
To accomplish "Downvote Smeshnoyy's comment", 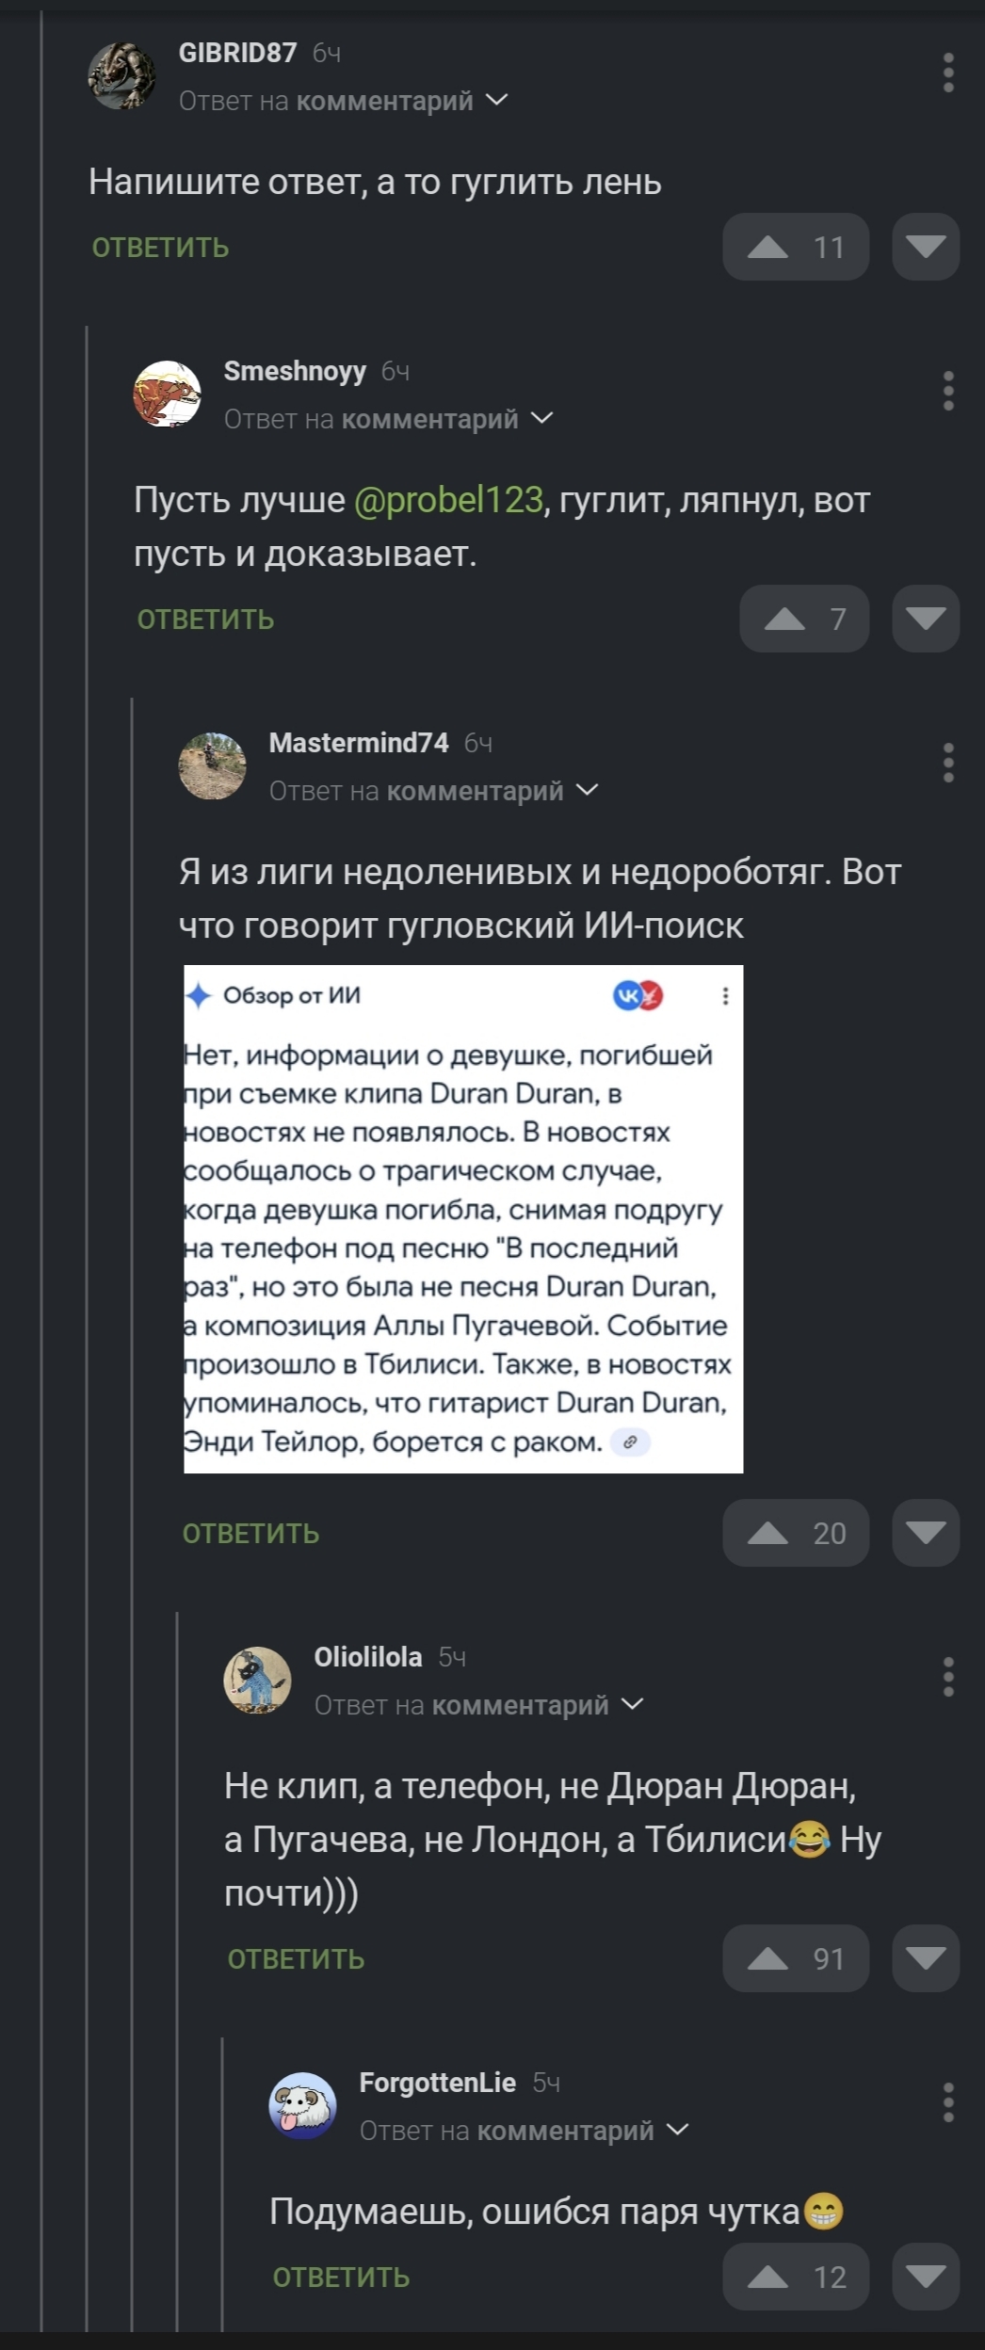I will (925, 619).
